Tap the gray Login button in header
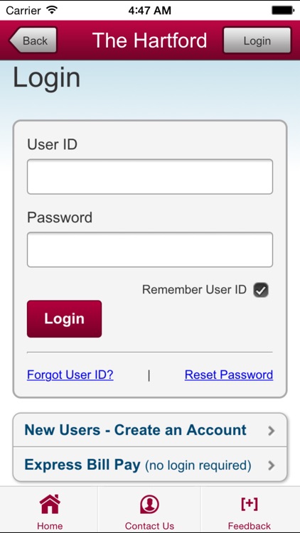The width and height of the screenshot is (300, 533). click(257, 41)
